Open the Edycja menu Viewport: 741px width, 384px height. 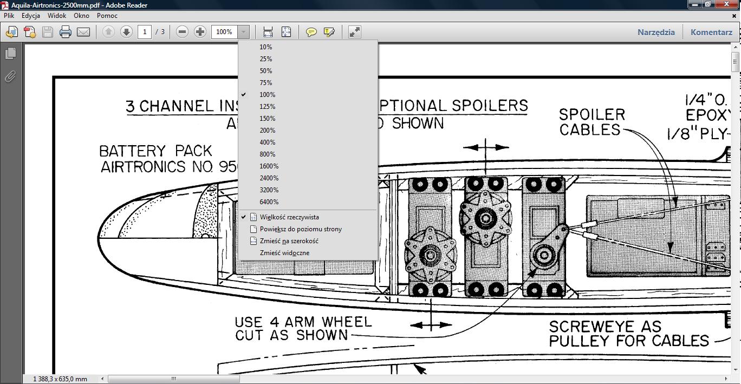[x=31, y=16]
